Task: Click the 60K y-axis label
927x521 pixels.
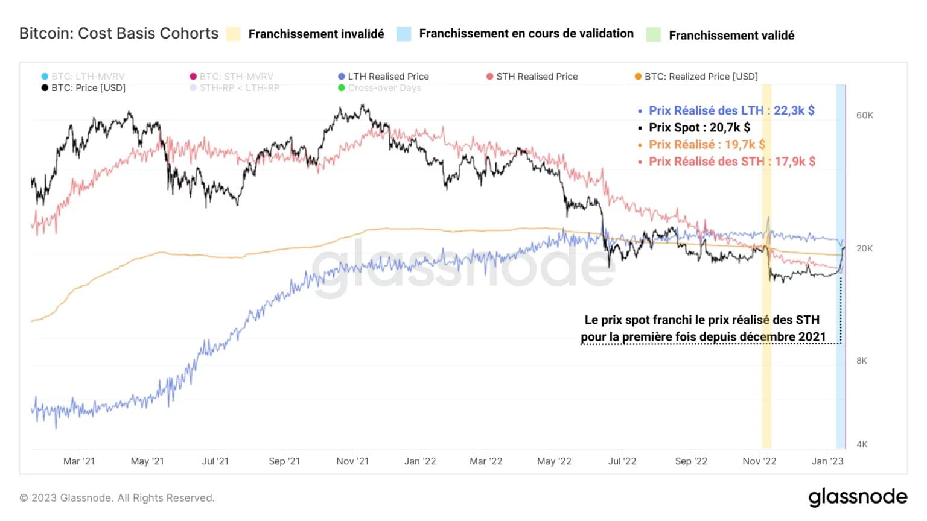Action: point(865,115)
